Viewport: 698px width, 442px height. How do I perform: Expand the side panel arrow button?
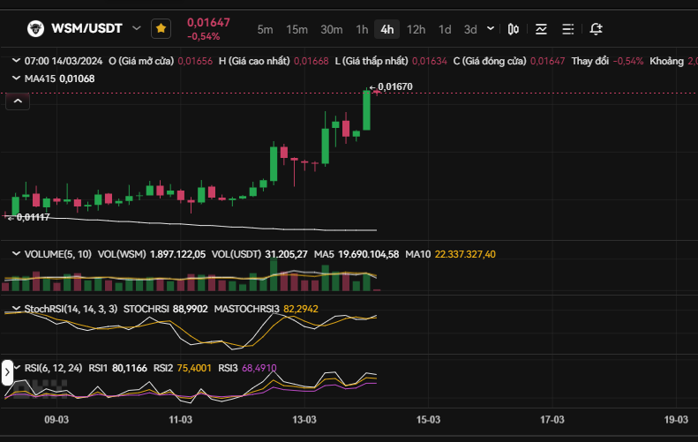(x=7, y=372)
